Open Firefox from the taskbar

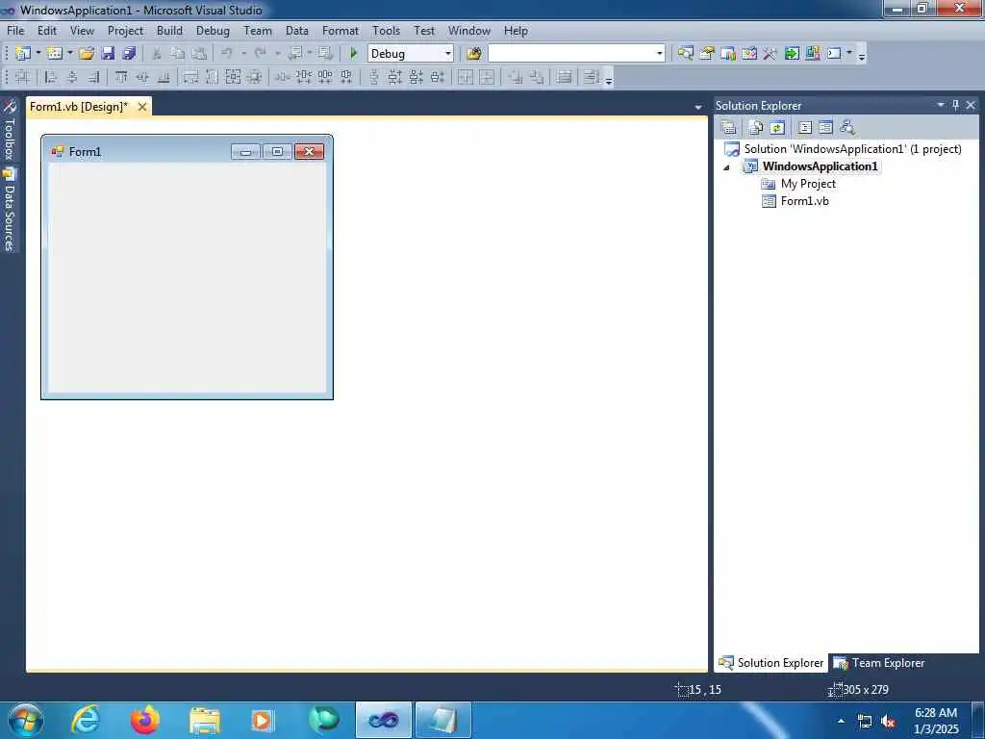145,720
